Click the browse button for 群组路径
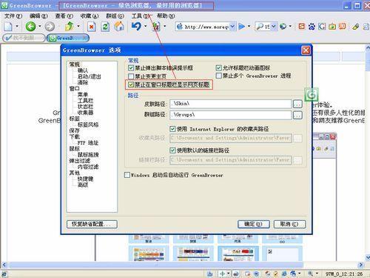The height and width of the screenshot is (278, 370). click(x=297, y=115)
